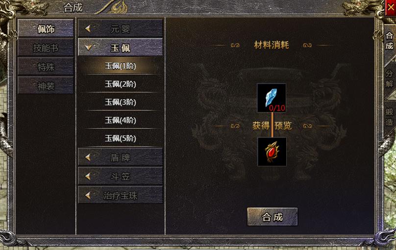The height and width of the screenshot is (250, 396).
Task: Open the 锻造 side tab
Action: tap(389, 117)
